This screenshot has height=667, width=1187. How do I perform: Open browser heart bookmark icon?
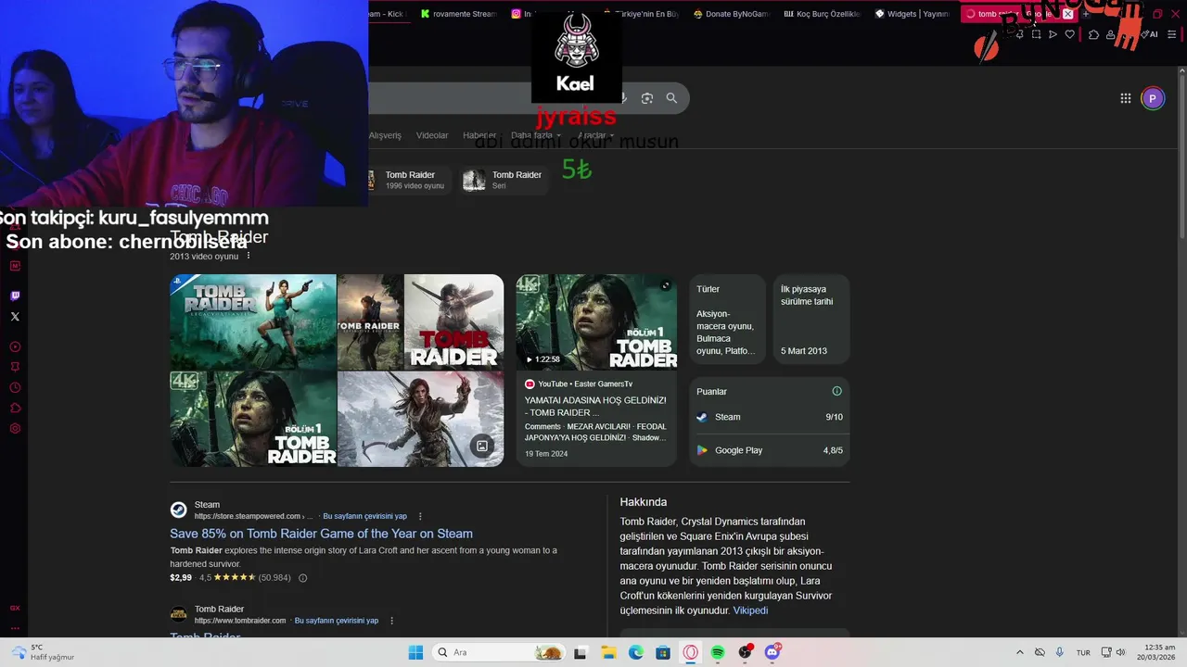pyautogui.click(x=1069, y=34)
